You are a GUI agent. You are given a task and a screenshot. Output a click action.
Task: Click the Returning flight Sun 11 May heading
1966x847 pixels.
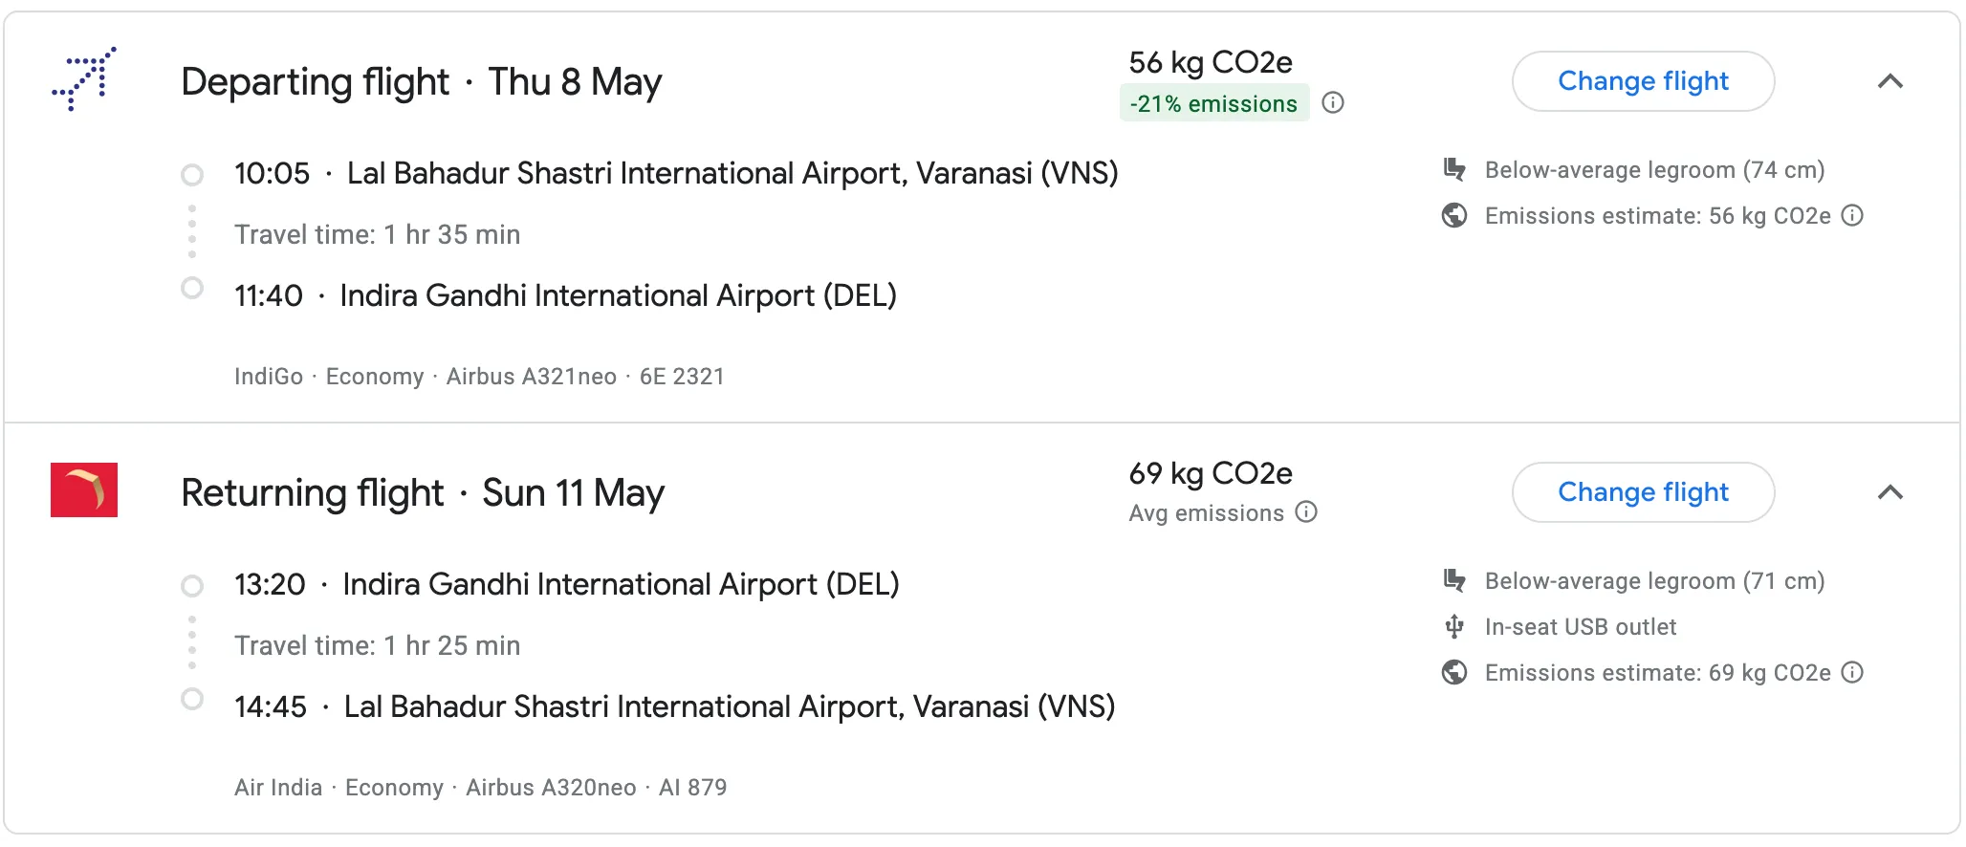422,493
